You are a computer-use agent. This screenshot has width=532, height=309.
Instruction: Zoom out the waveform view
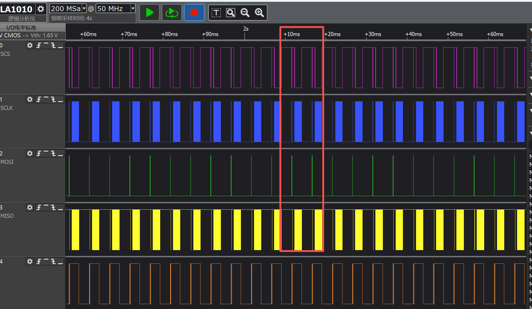click(245, 12)
